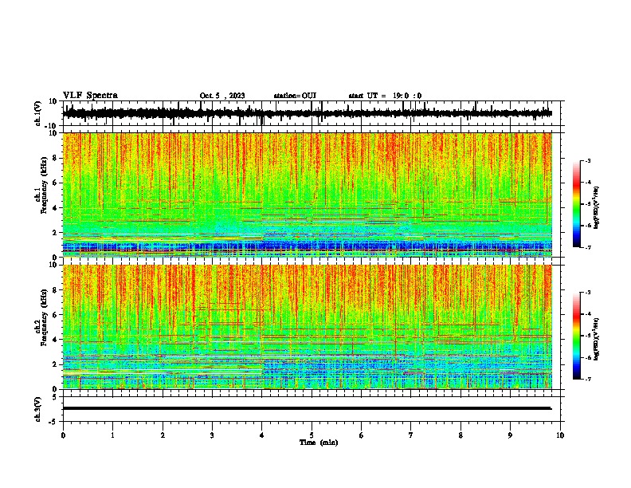Click inside the ch.1 spectrogram panel
The width and height of the screenshot is (631, 488).
[x=307, y=195]
